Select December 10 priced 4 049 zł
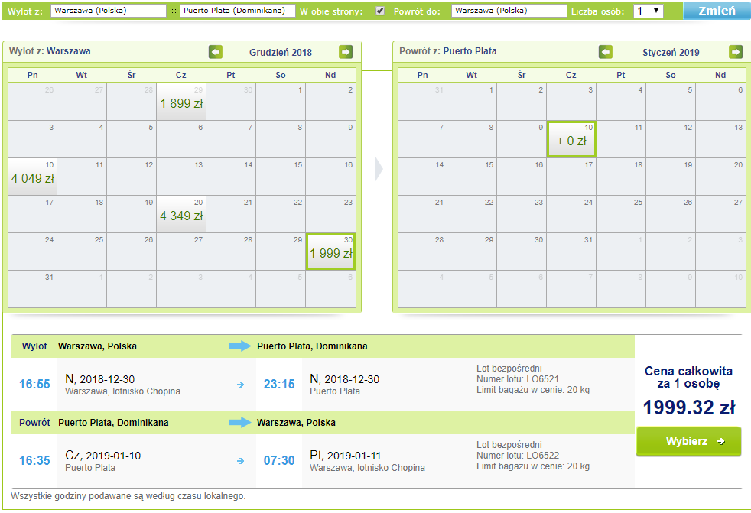This screenshot has height=513, width=751. coord(33,177)
